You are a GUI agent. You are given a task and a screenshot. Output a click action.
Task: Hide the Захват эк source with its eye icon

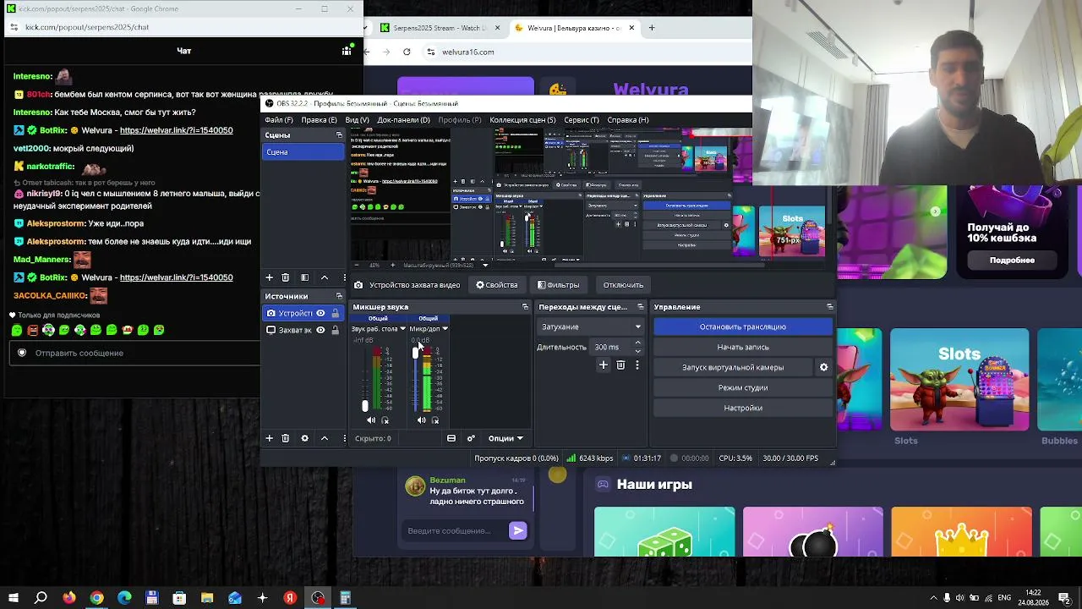coord(320,330)
